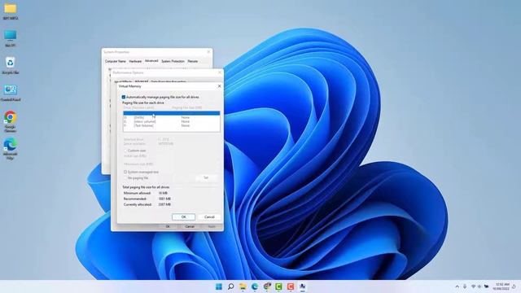
Task: Click the Currently allocated value
Action: click(x=164, y=204)
